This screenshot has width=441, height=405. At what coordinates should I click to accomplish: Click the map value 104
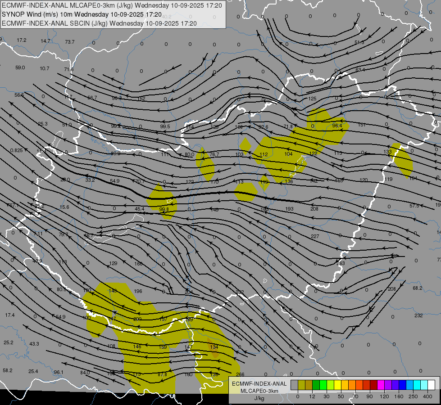(288, 154)
